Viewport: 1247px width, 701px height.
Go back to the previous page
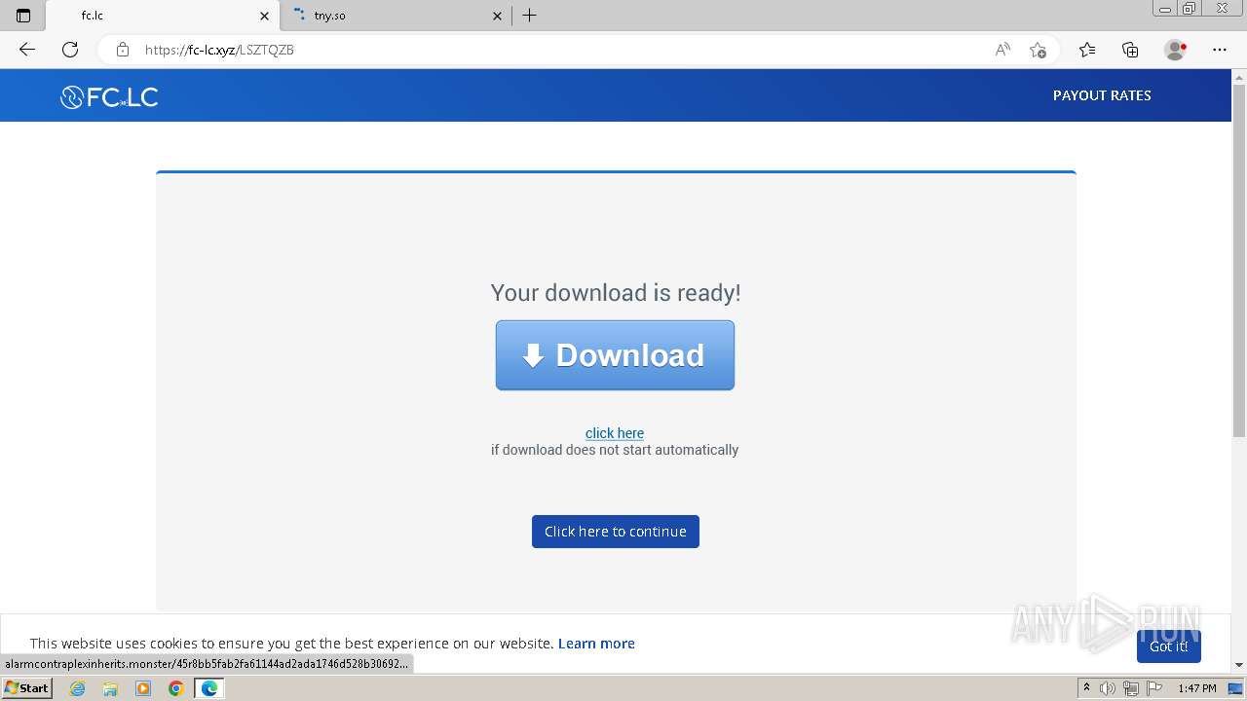point(27,50)
